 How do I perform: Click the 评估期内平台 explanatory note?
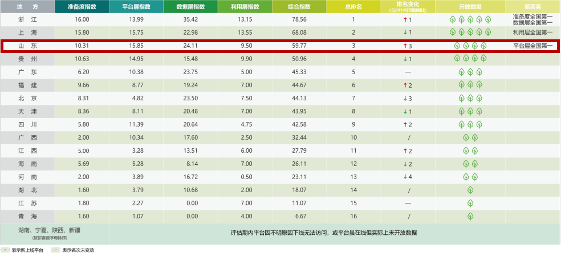click(324, 233)
